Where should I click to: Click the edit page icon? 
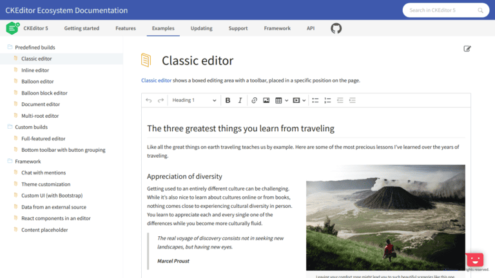467,48
